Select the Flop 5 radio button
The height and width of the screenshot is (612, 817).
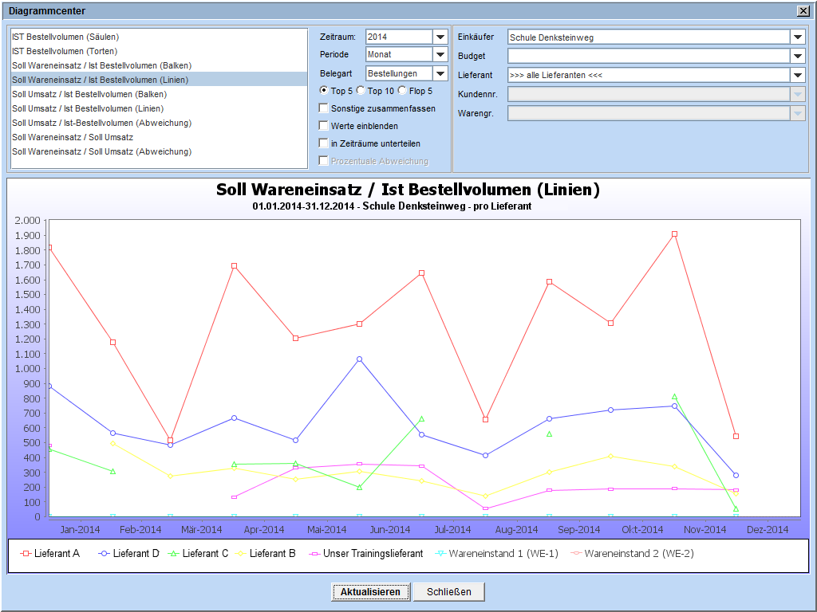(402, 91)
